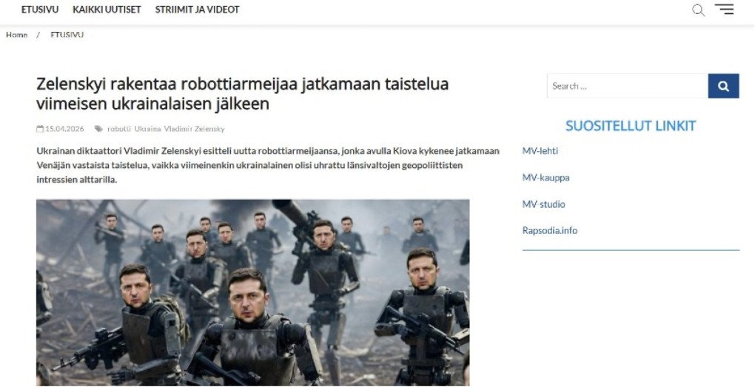Open the MV-studio recommended link
This screenshot has width=755, height=387.
pyautogui.click(x=543, y=204)
